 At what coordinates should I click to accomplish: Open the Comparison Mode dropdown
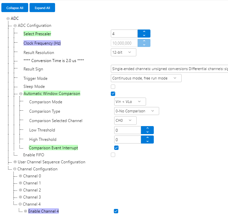(x=130, y=102)
